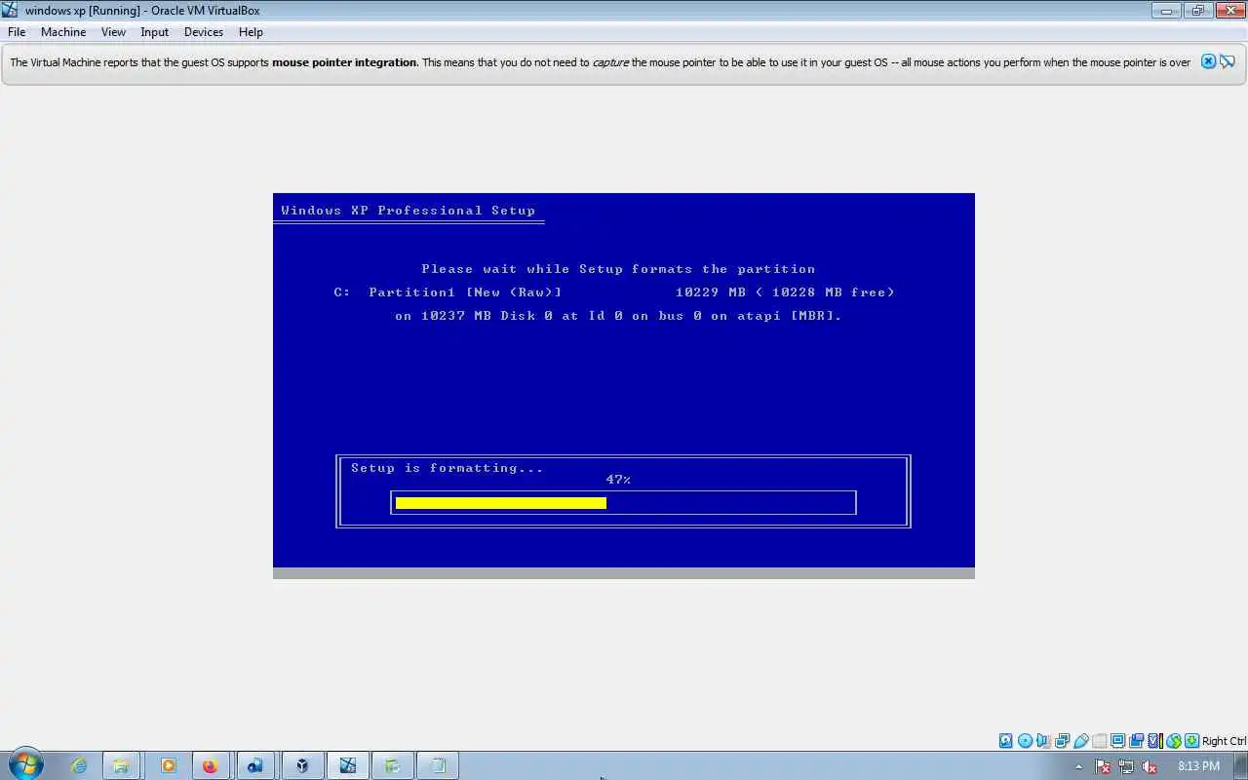Click the shared folders status icon
This screenshot has width=1248, height=780.
[1100, 741]
